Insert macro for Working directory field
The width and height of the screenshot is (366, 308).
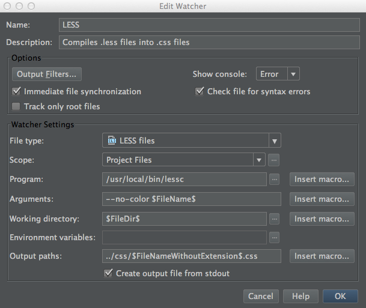point(322,219)
